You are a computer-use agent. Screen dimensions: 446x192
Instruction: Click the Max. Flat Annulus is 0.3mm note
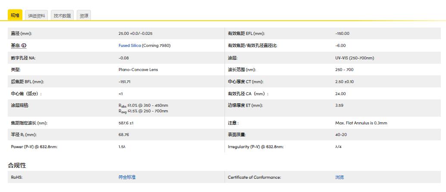[361, 123]
